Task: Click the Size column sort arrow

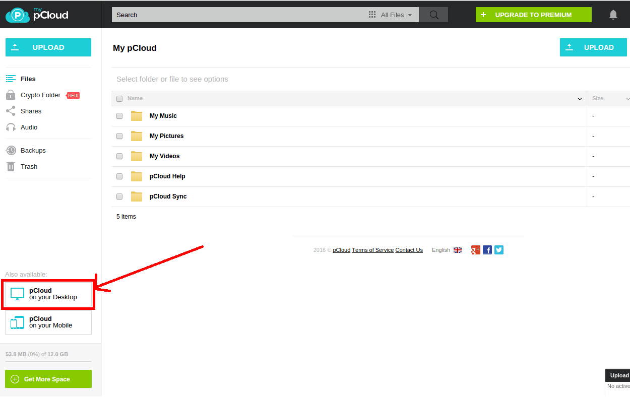Action: (x=627, y=99)
